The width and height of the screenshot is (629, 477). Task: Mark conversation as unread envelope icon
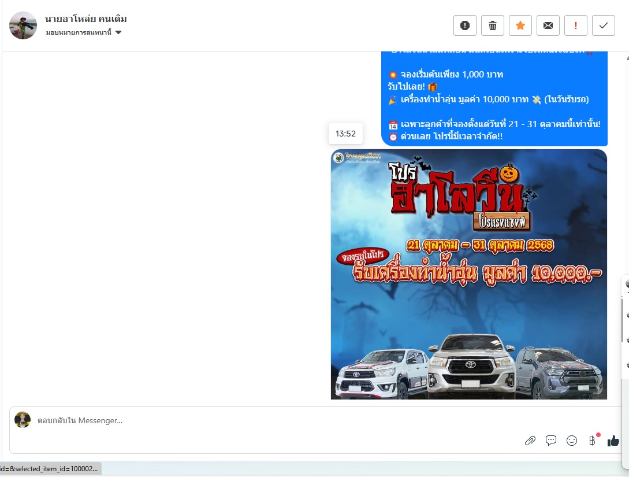(548, 25)
